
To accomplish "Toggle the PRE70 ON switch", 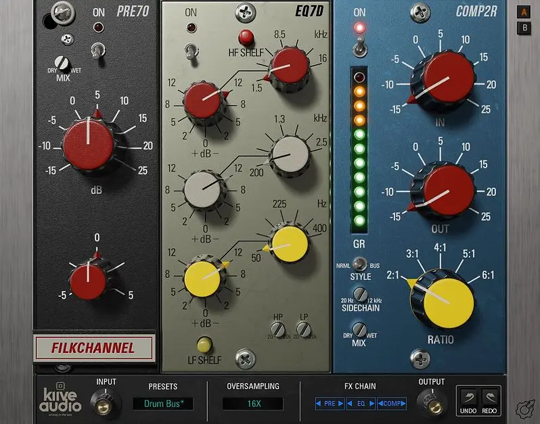I will (x=98, y=51).
